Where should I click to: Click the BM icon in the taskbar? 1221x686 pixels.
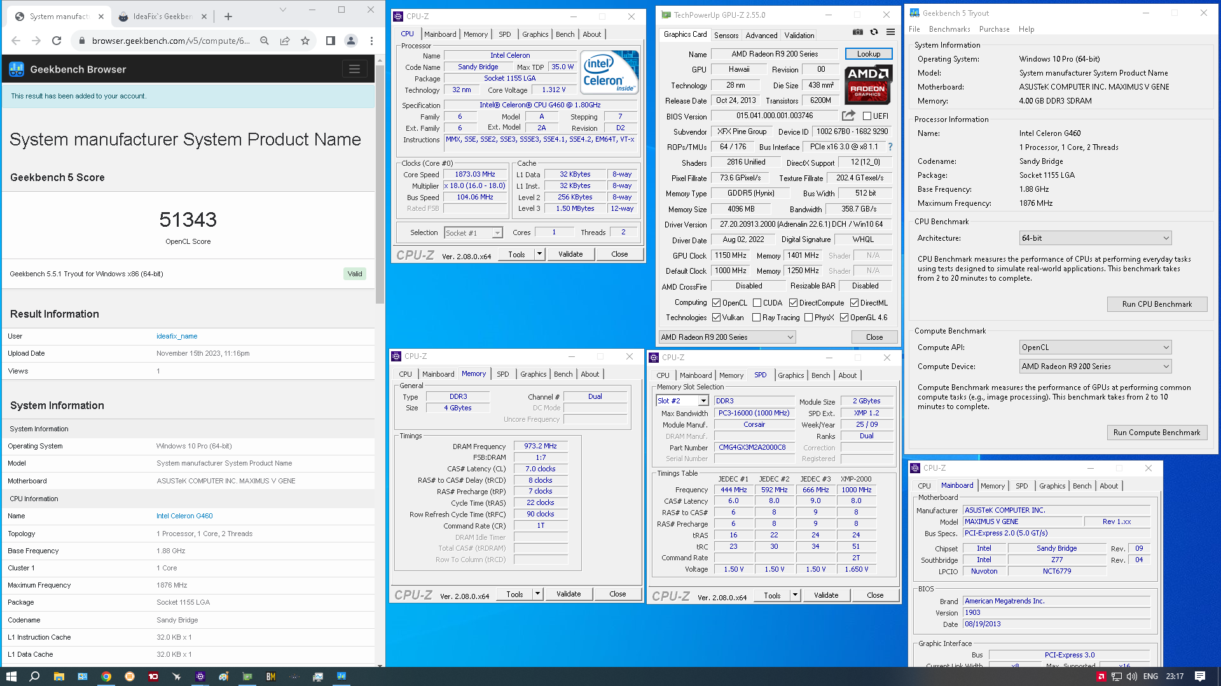click(271, 676)
